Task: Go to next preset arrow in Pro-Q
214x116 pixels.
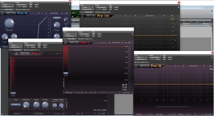Action: tap(204, 66)
